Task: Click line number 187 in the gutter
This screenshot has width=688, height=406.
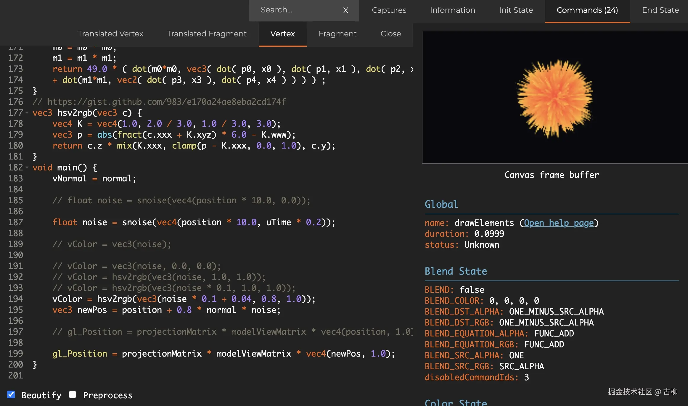Action: tap(15, 222)
